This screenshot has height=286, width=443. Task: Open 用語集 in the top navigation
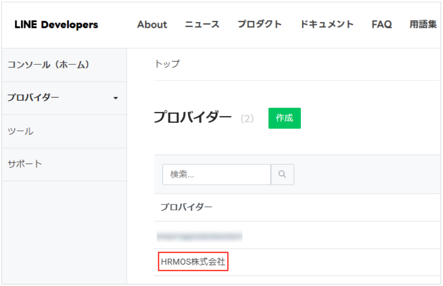pos(423,25)
